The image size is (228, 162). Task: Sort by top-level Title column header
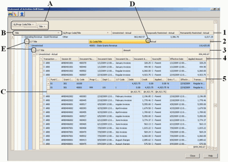pos(37,33)
